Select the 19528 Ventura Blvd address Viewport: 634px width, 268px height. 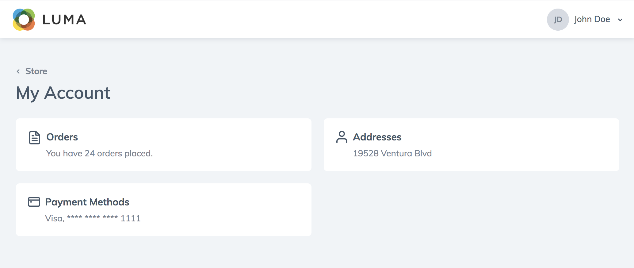tap(392, 153)
